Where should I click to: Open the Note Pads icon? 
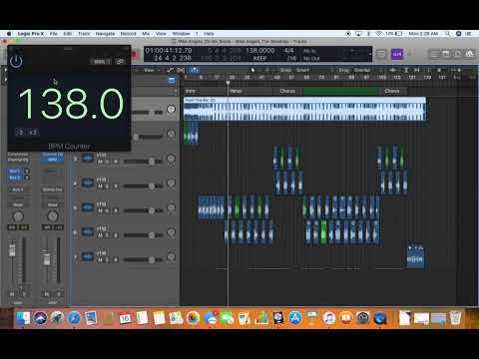coord(446,54)
